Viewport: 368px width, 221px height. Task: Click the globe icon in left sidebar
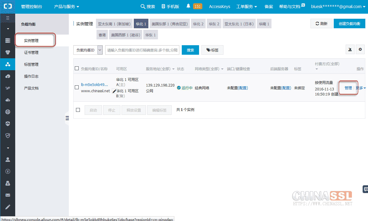pyautogui.click(x=8, y=112)
